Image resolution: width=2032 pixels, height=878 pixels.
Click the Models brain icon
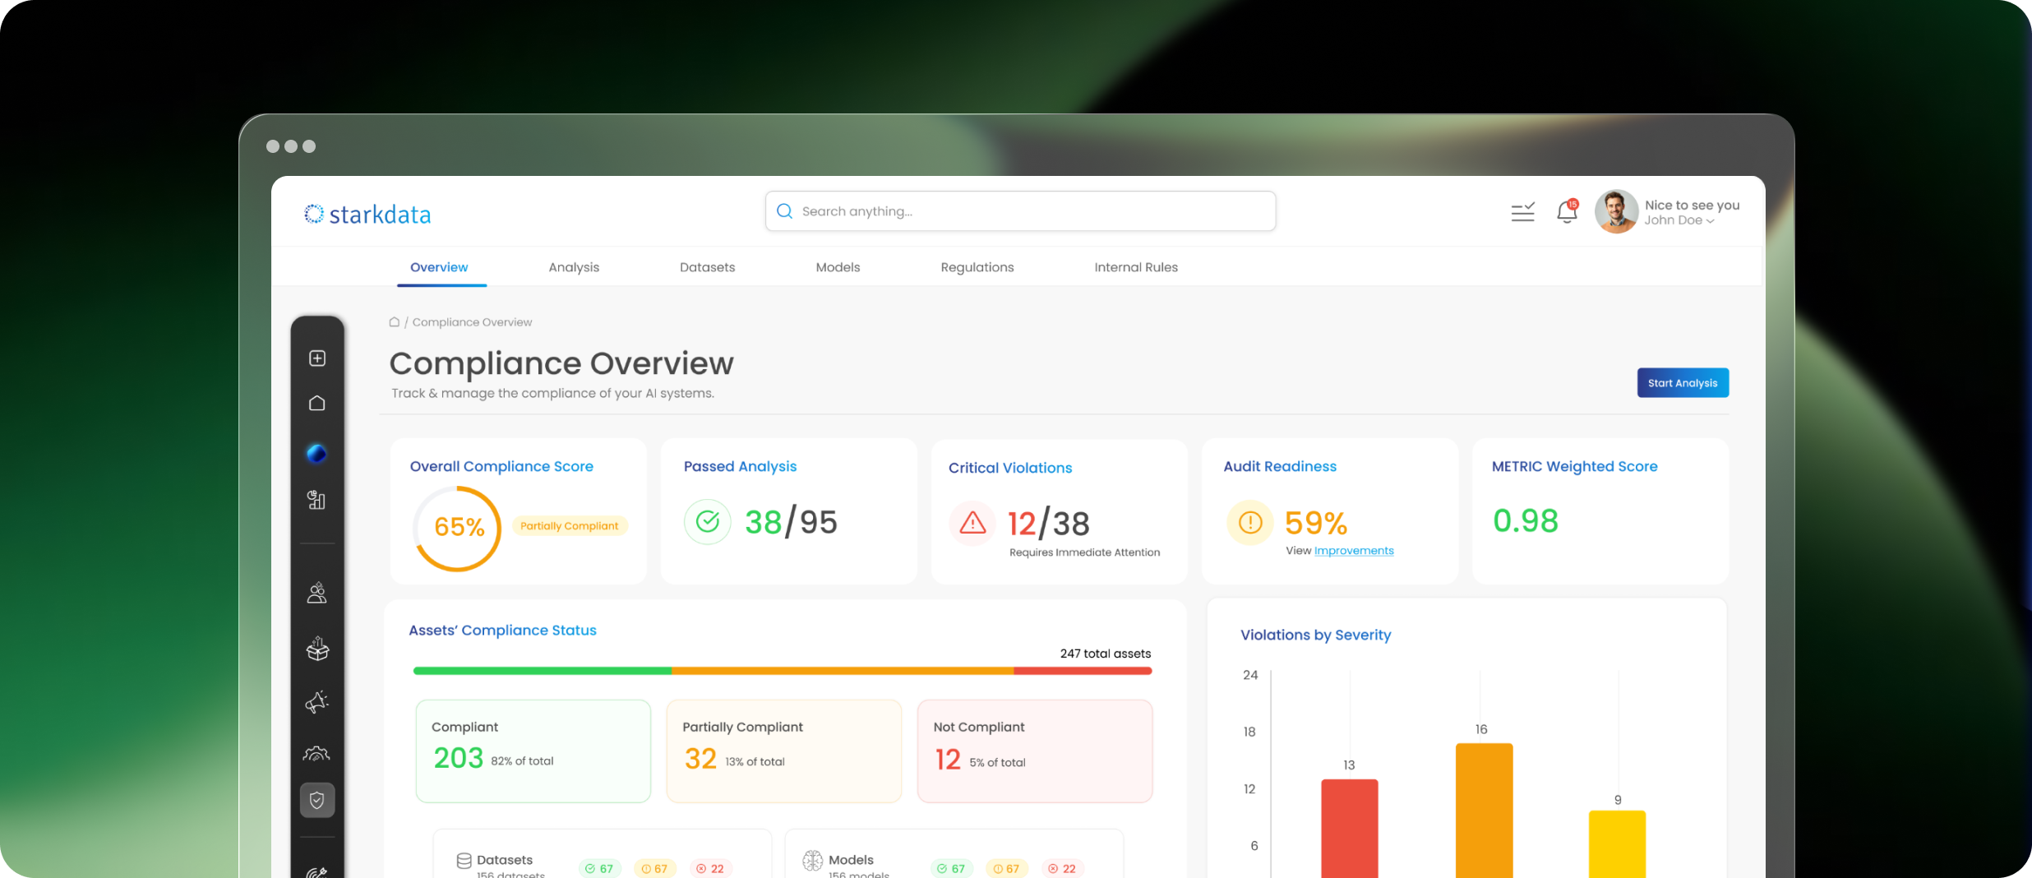[x=813, y=861]
